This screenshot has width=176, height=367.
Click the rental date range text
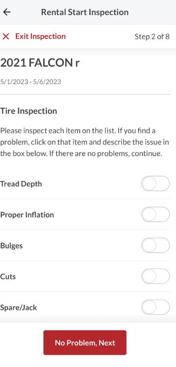pyautogui.click(x=31, y=82)
